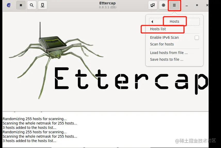Click the stop MITM round icon
The image size is (221, 148).
(x=163, y=5)
